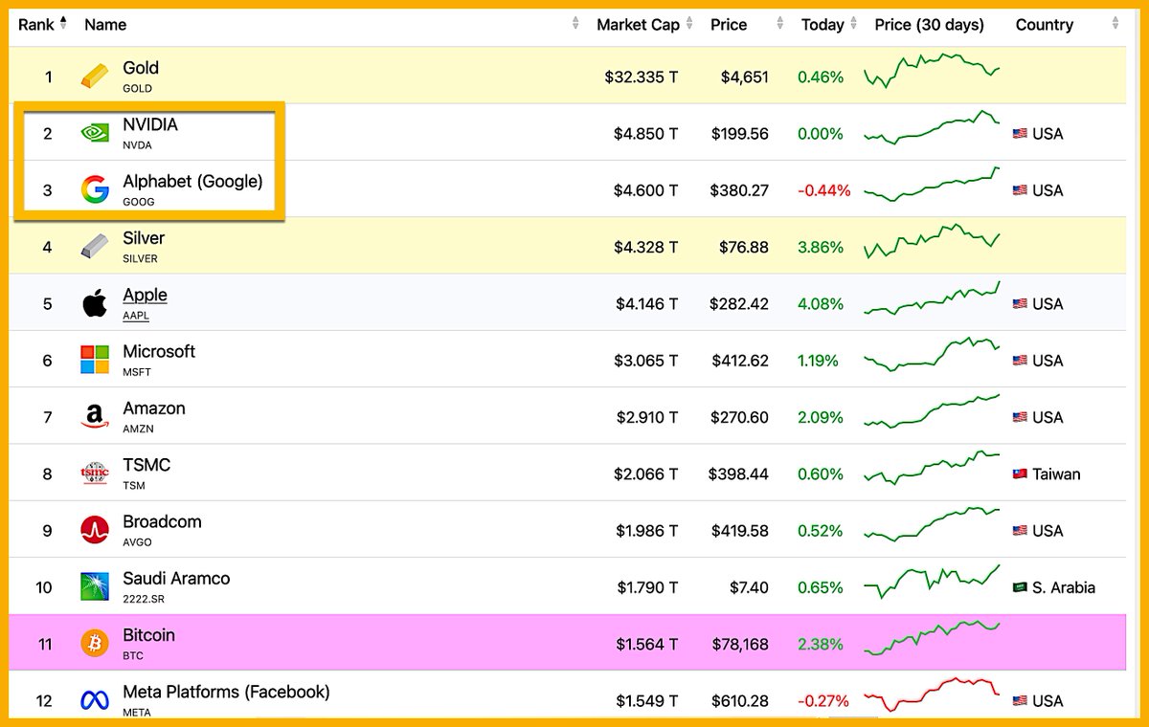1149x727 pixels.
Task: Open the Gold asset link
Action: tap(141, 68)
